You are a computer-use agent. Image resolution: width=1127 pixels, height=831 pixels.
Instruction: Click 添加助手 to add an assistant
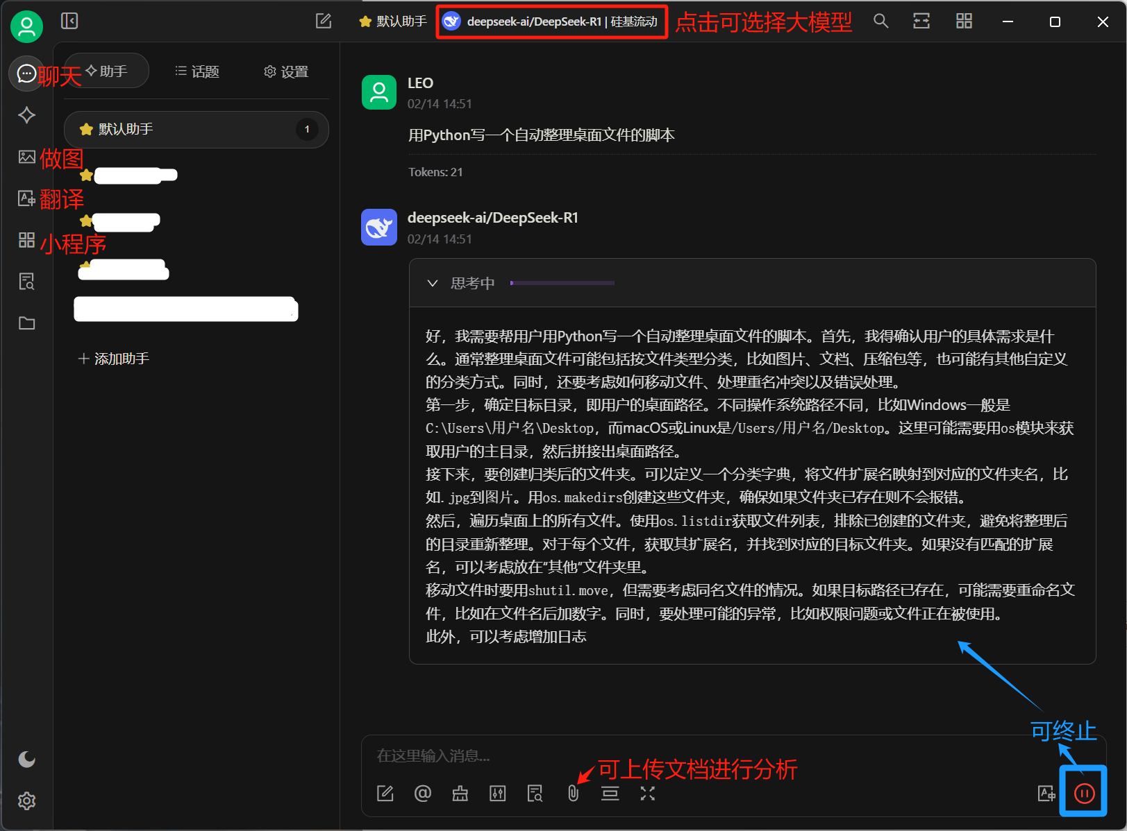[114, 359]
